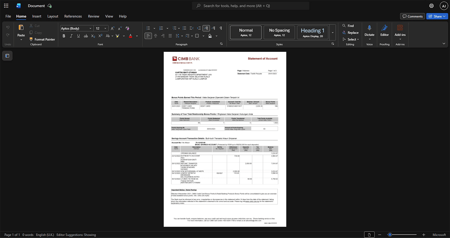Switch to the References tab
The height and width of the screenshot is (238, 450).
pos(73,16)
